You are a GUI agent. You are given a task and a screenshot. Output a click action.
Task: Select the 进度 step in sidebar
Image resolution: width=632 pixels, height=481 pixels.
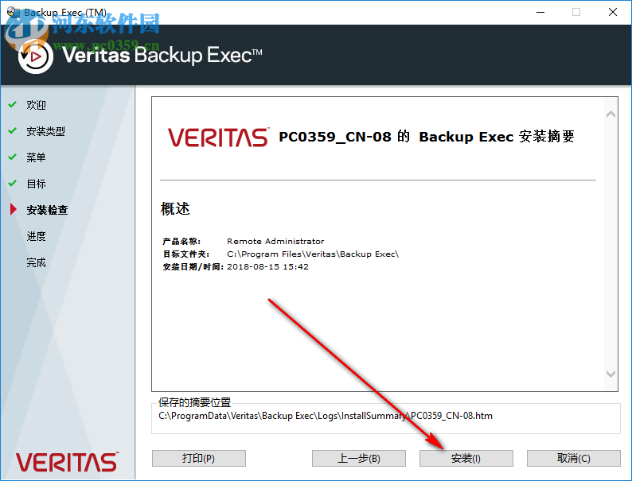click(37, 236)
